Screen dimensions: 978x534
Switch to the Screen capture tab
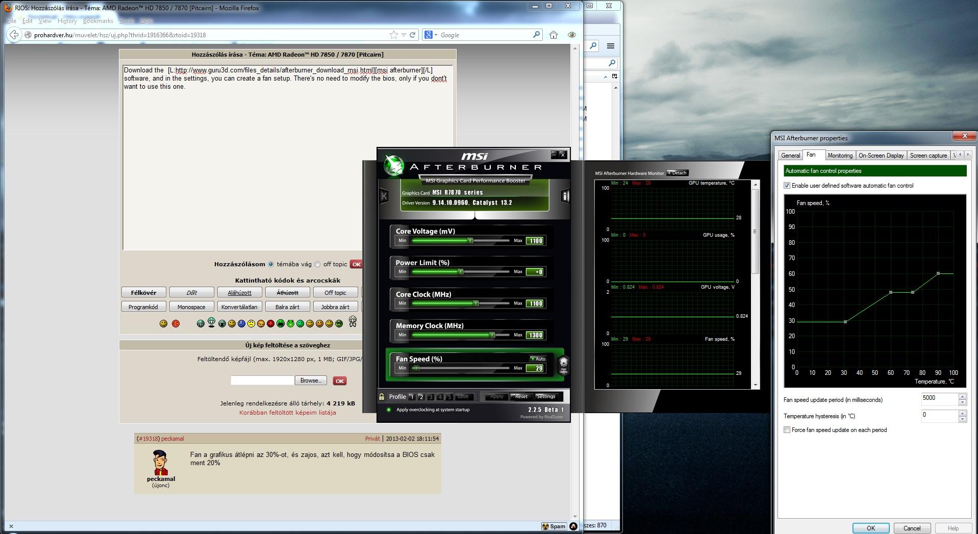tap(928, 156)
